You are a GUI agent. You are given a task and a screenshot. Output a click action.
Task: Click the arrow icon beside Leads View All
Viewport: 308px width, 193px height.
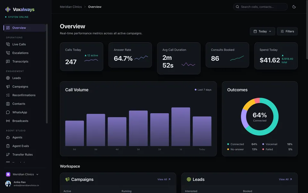(x=291, y=179)
